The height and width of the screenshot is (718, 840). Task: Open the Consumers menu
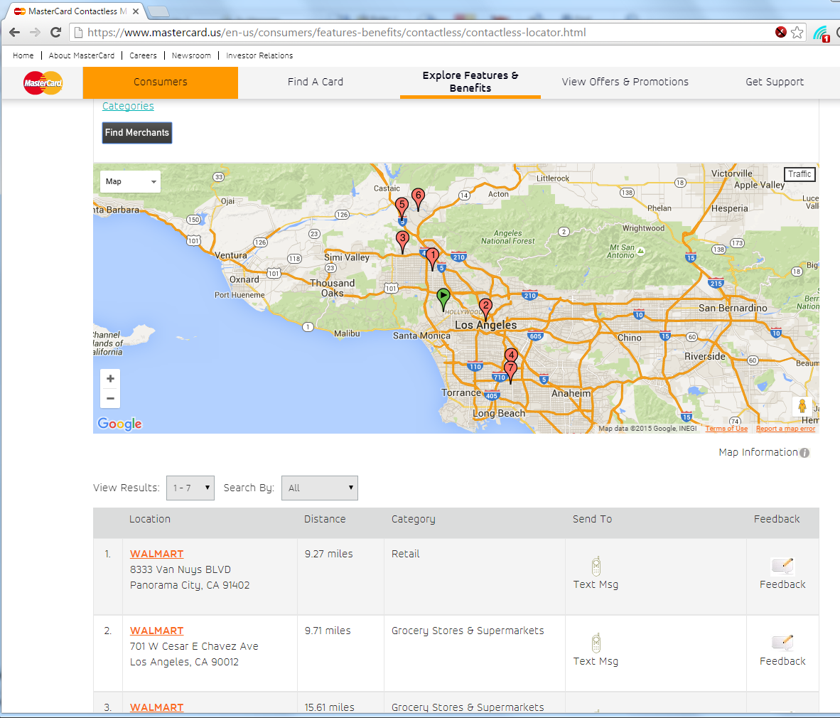click(x=160, y=82)
